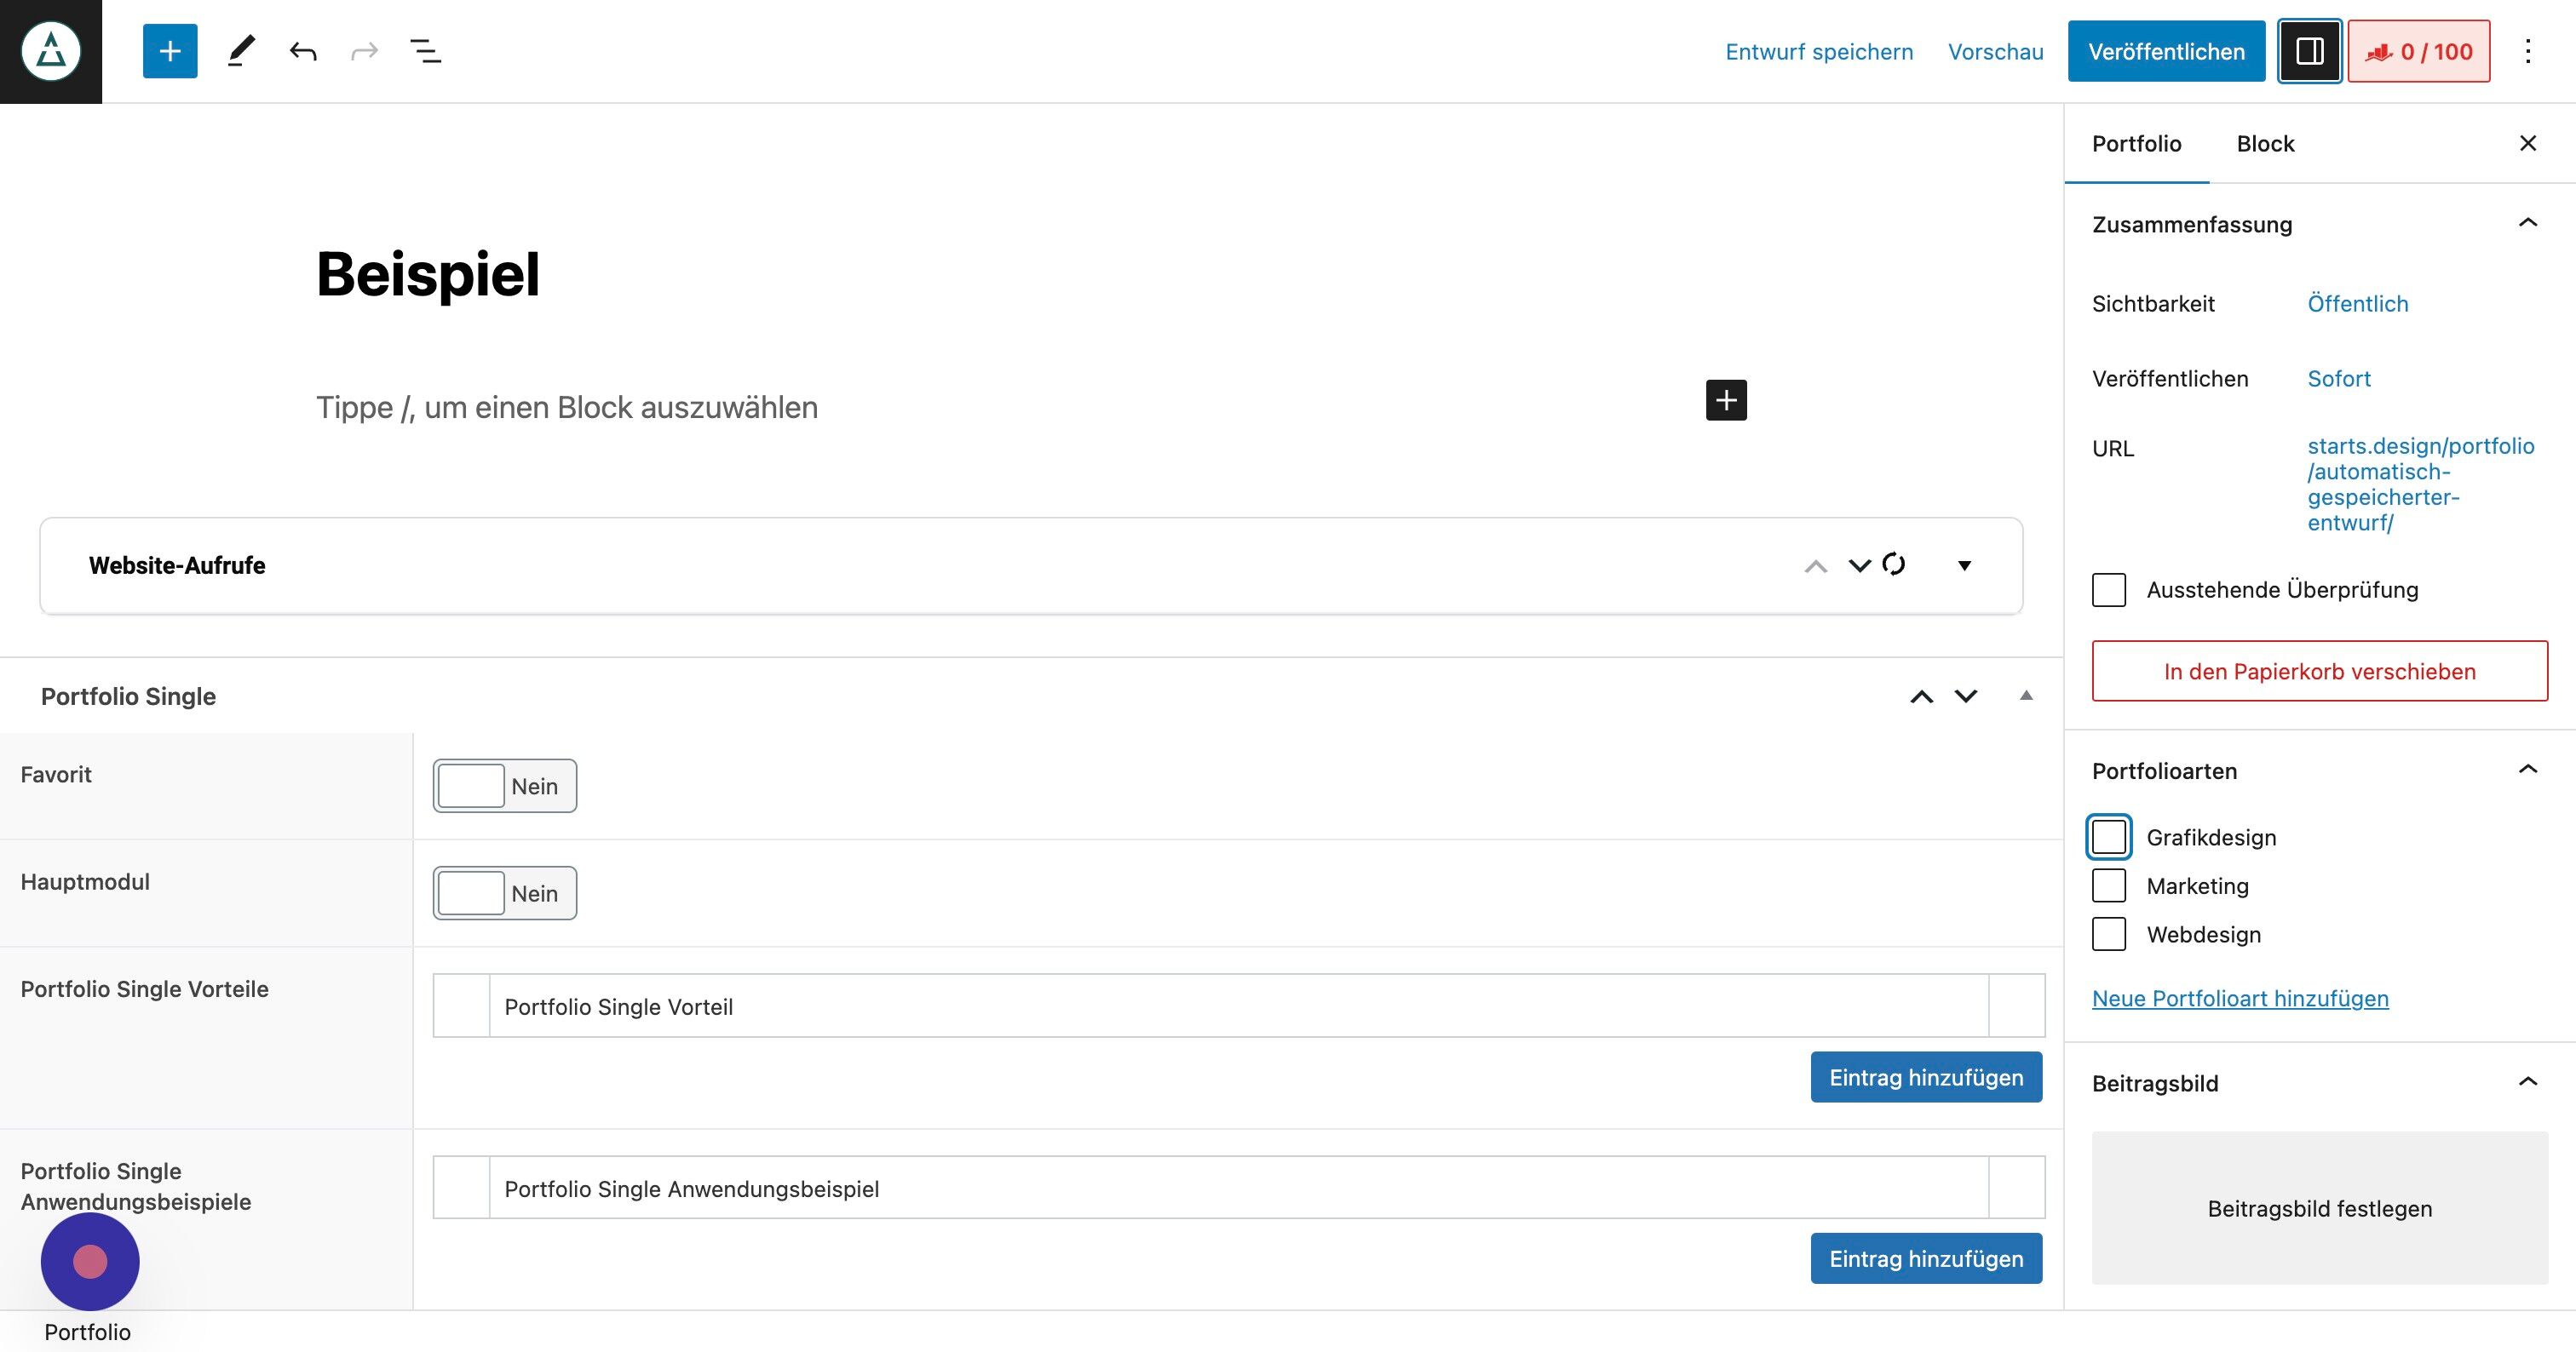The width and height of the screenshot is (2576, 1352).
Task: Open the block inserter plus button in toolbar
Action: [x=170, y=51]
